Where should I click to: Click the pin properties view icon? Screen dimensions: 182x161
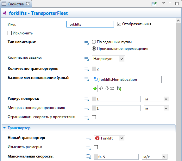pyautogui.click(x=154, y=4)
